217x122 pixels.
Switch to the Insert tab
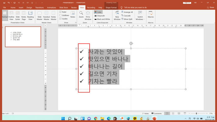21,8
